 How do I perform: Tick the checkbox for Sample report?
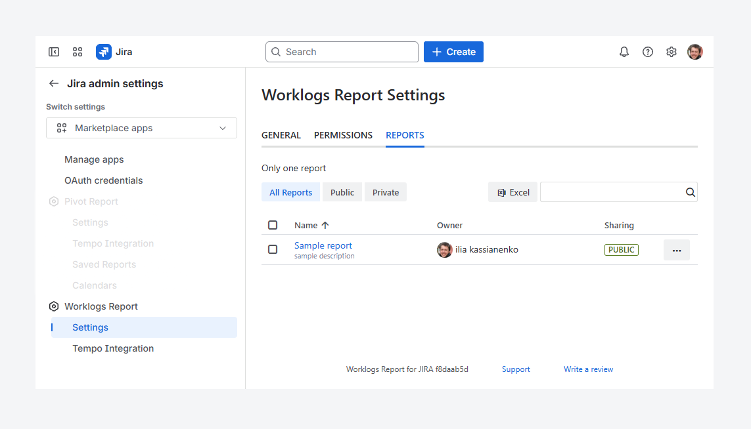click(x=273, y=249)
